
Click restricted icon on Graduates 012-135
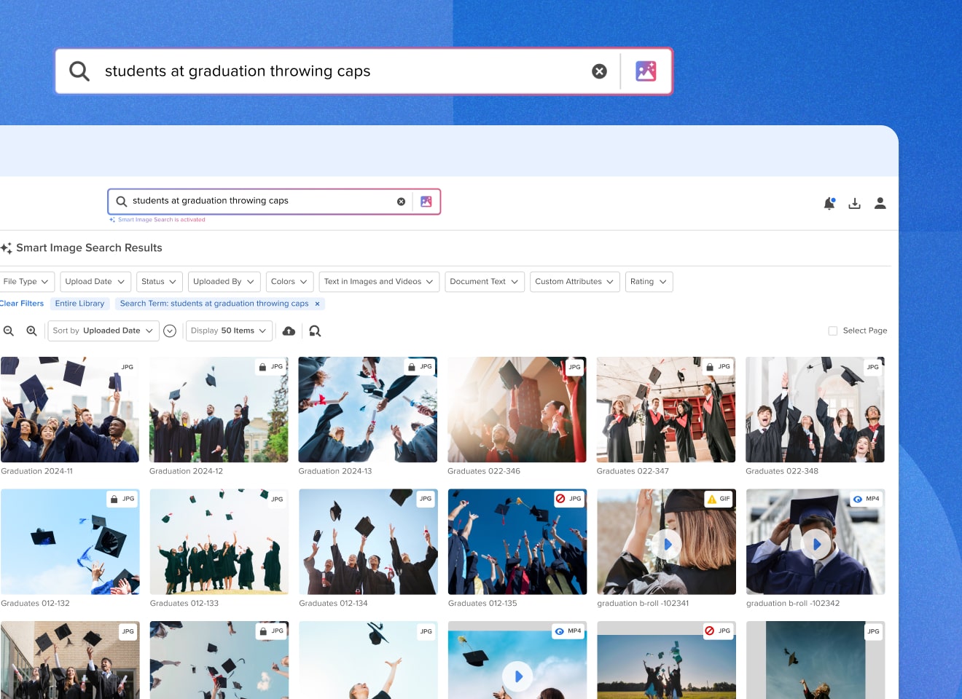(x=560, y=499)
